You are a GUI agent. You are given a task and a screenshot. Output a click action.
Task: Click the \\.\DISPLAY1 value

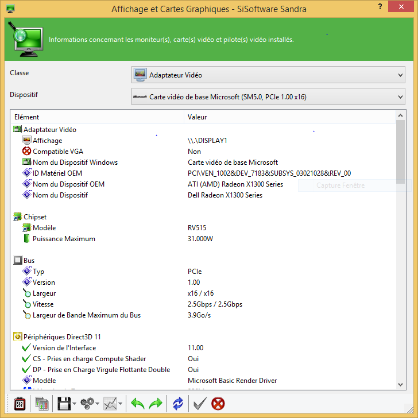(207, 141)
